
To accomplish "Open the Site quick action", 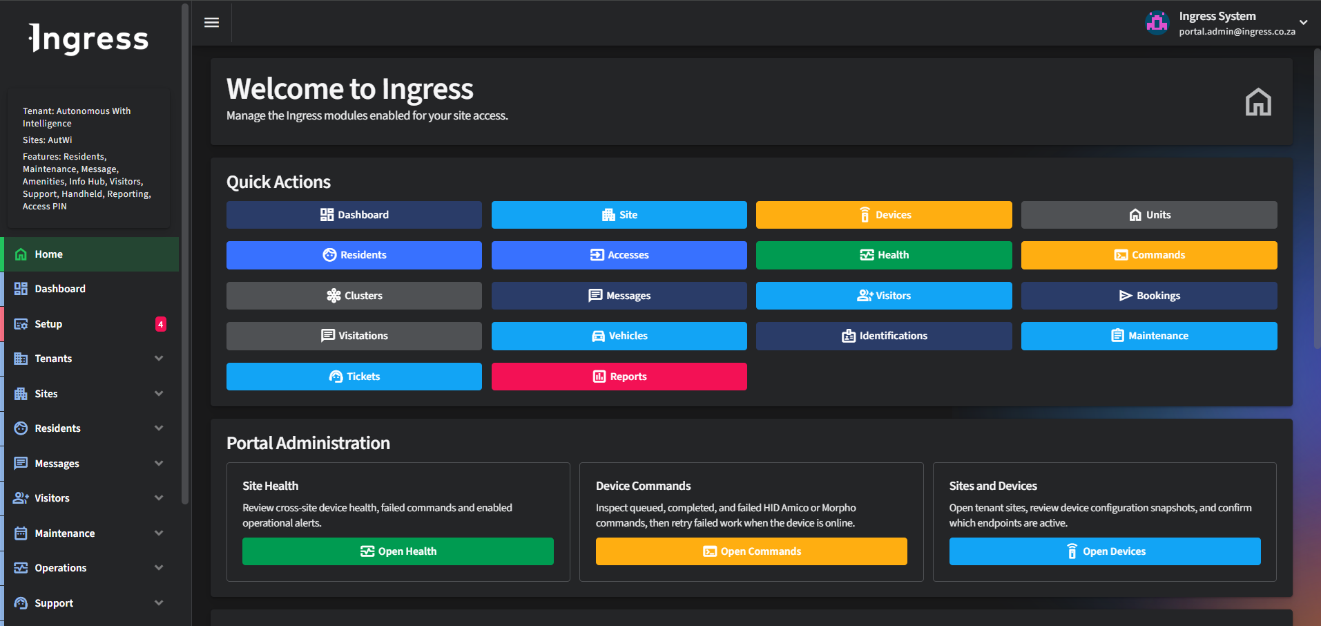I will coord(619,215).
